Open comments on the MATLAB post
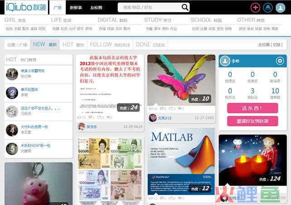Viewport: 291px width, 205px height. pos(162,198)
